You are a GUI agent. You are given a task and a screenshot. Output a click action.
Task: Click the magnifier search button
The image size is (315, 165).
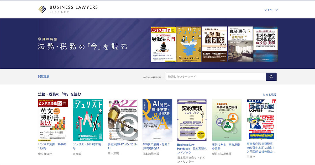(271, 77)
